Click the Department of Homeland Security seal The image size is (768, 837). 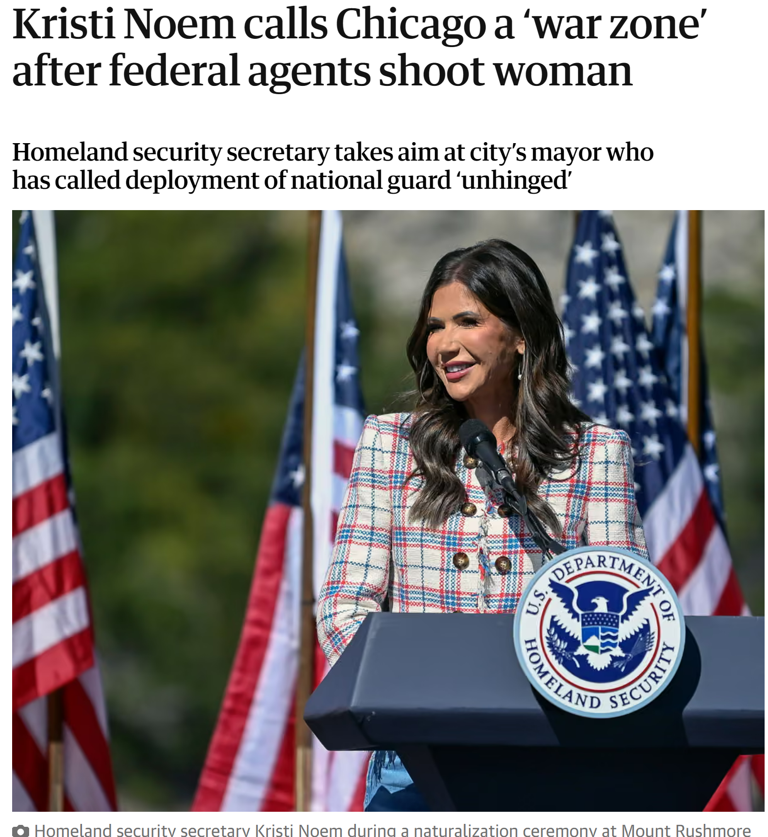click(x=600, y=632)
